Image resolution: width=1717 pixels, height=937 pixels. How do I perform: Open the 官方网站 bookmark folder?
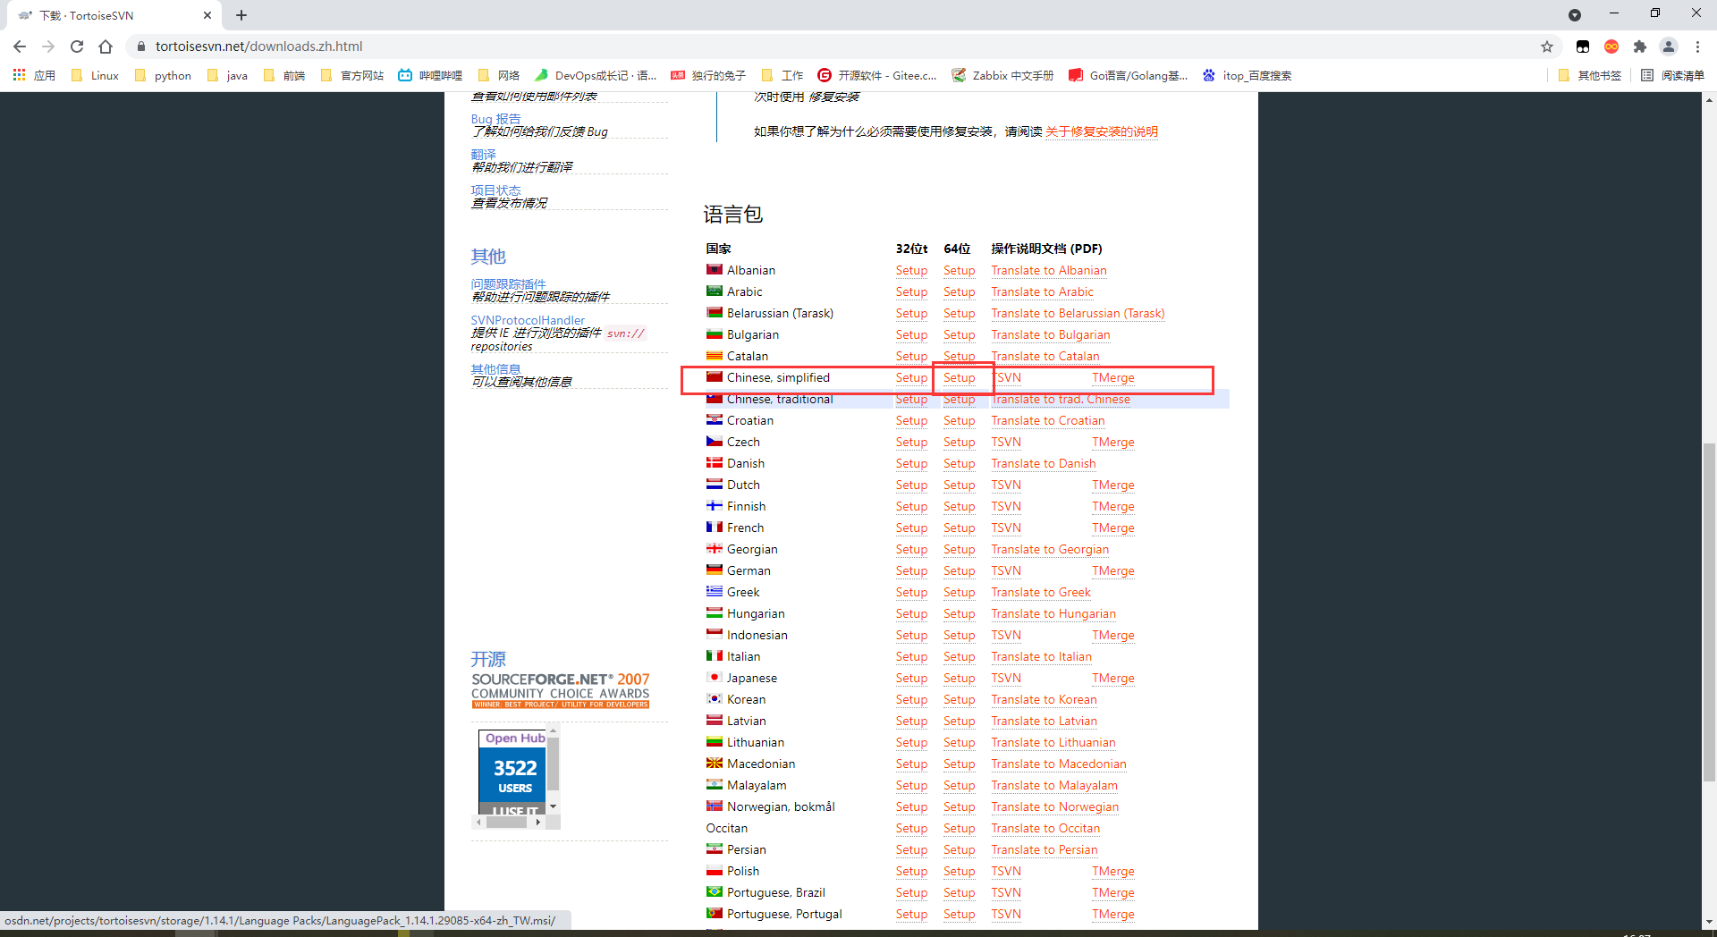352,75
